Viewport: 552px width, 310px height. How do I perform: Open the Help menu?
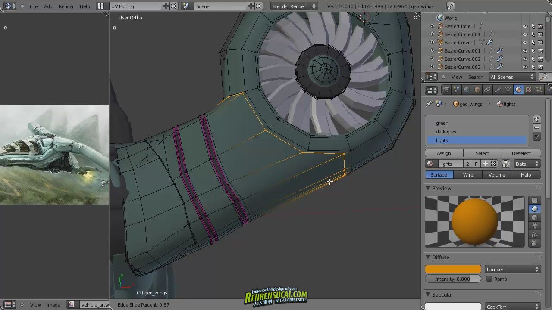coord(85,6)
